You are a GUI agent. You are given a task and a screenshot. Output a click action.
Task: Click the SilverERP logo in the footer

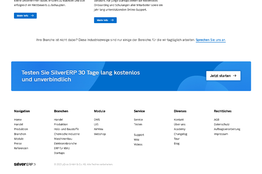(25, 164)
